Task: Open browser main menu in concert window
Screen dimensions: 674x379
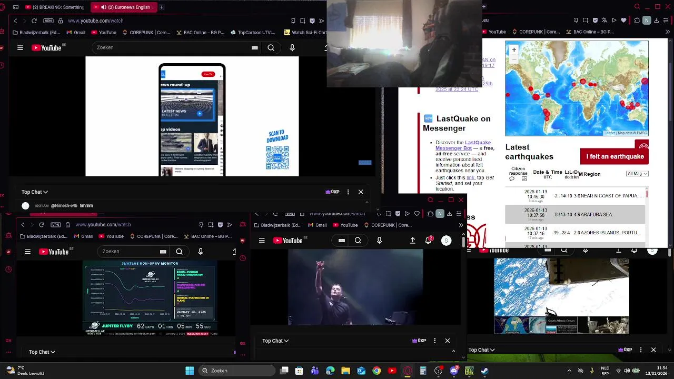Action: coord(459,213)
